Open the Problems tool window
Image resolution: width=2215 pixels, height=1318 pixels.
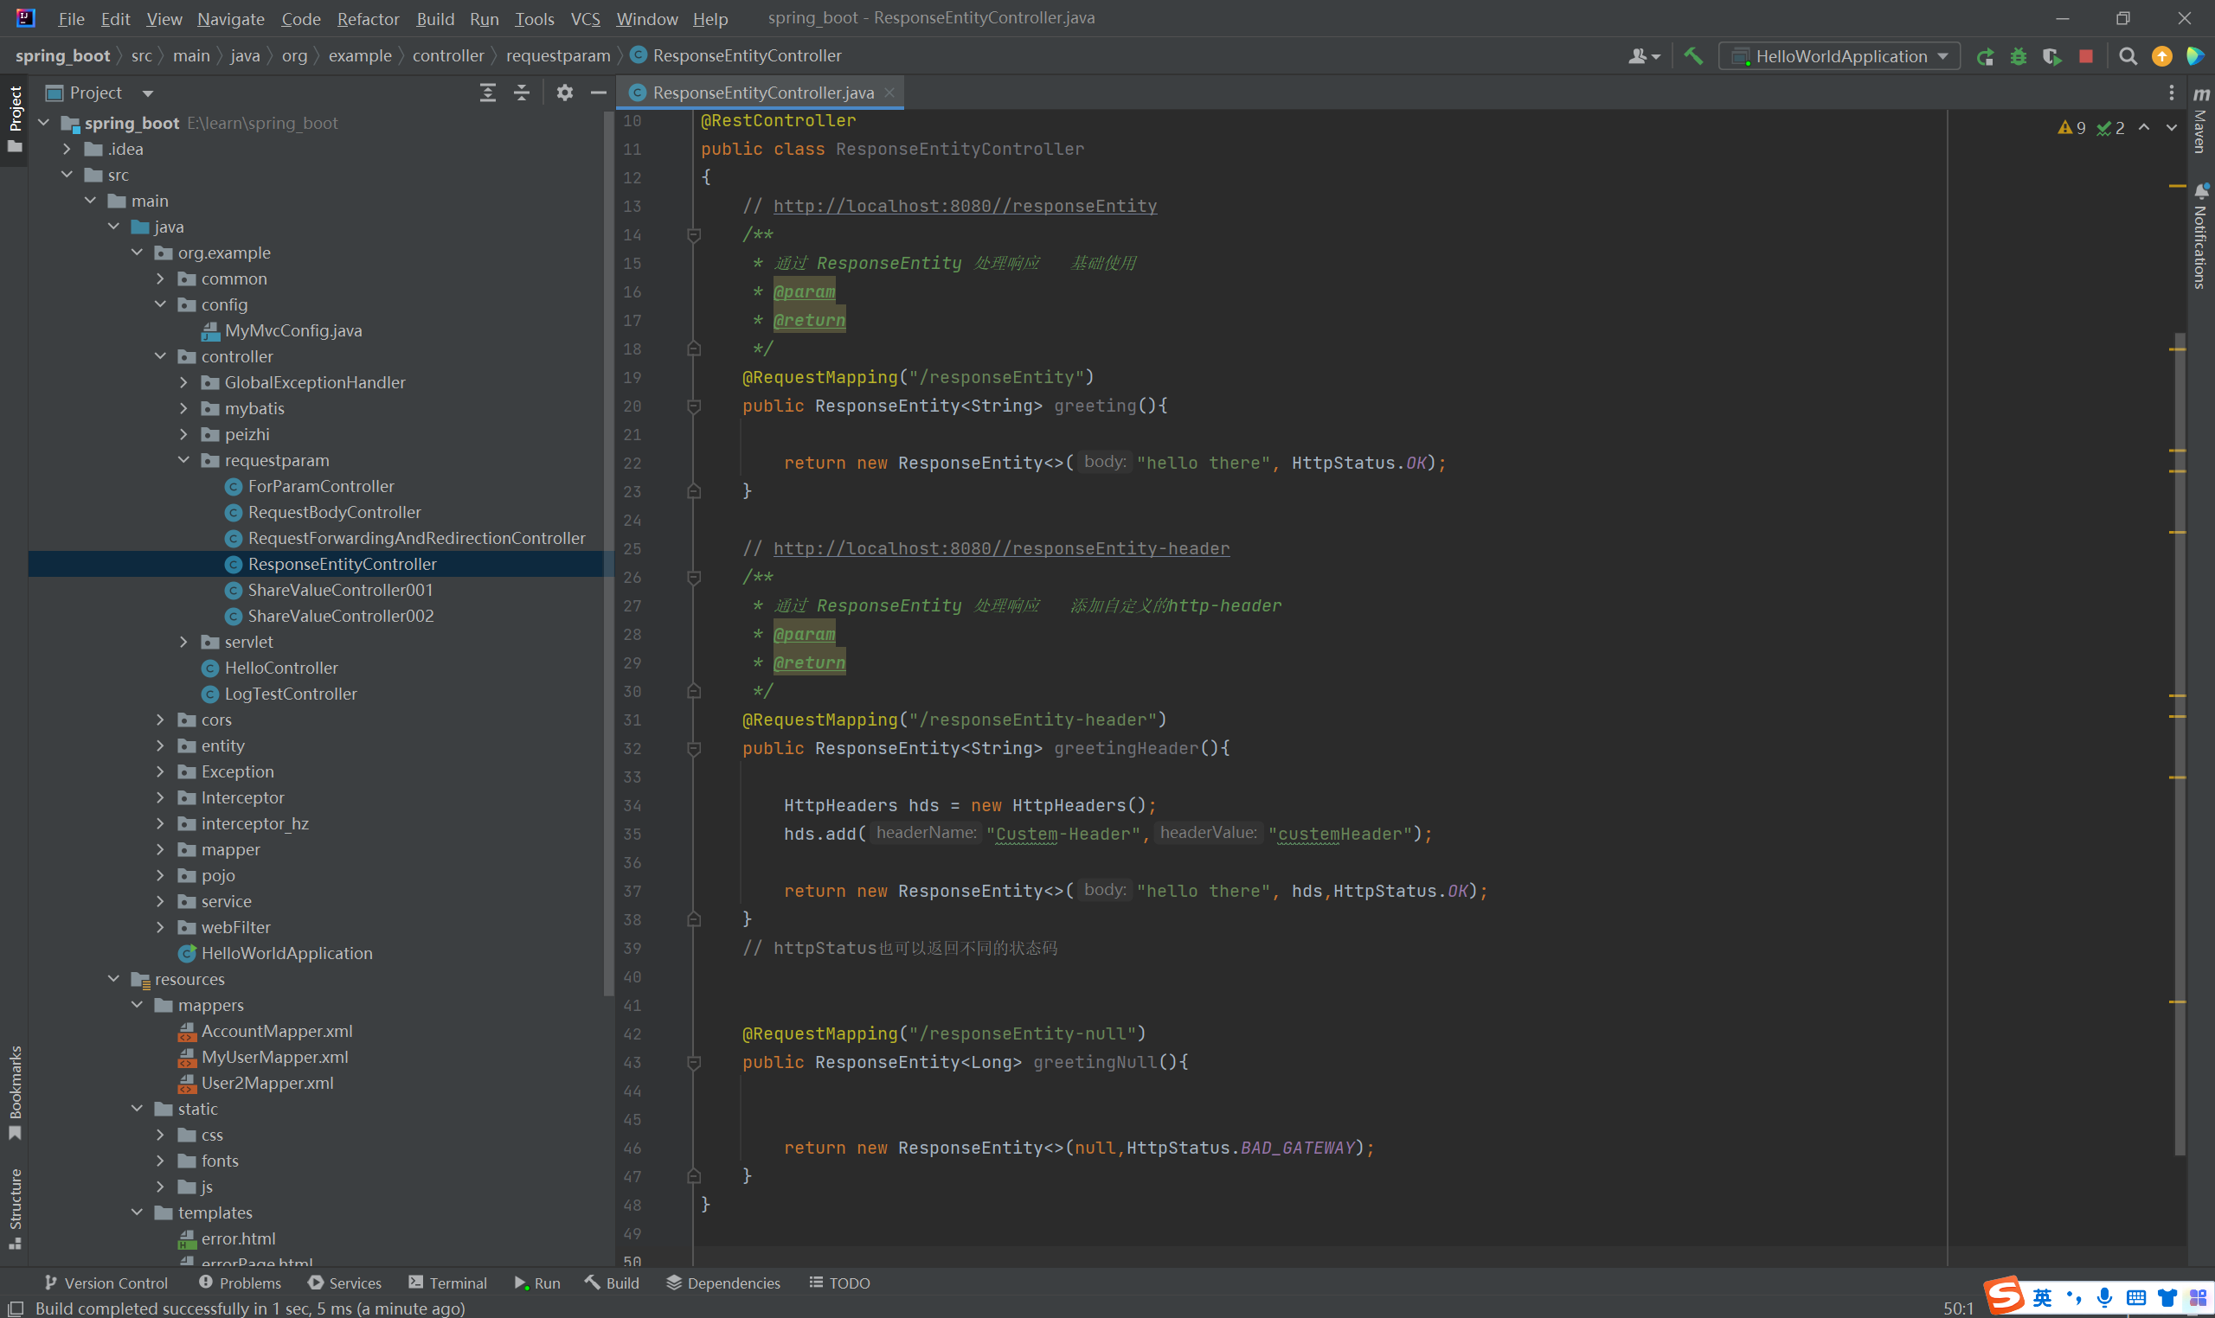point(240,1283)
